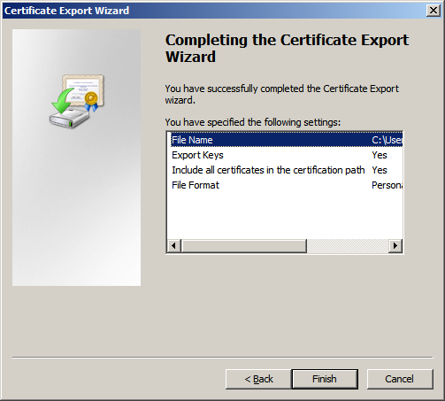Click the Certificate Export Wizard title bar
445x401 pixels.
[214, 11]
